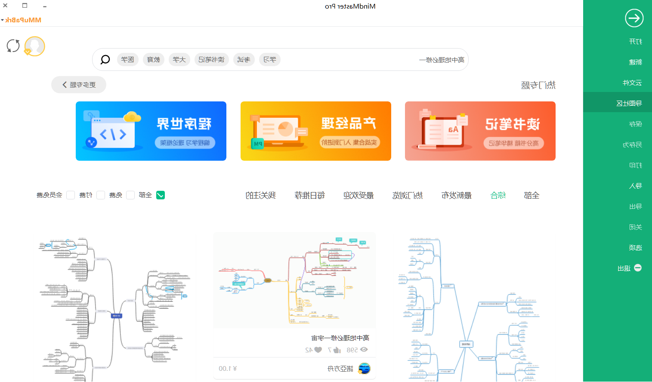652x382 pixels.
Task: Click the refresh sync icon beside the avatar
Action: [13, 46]
